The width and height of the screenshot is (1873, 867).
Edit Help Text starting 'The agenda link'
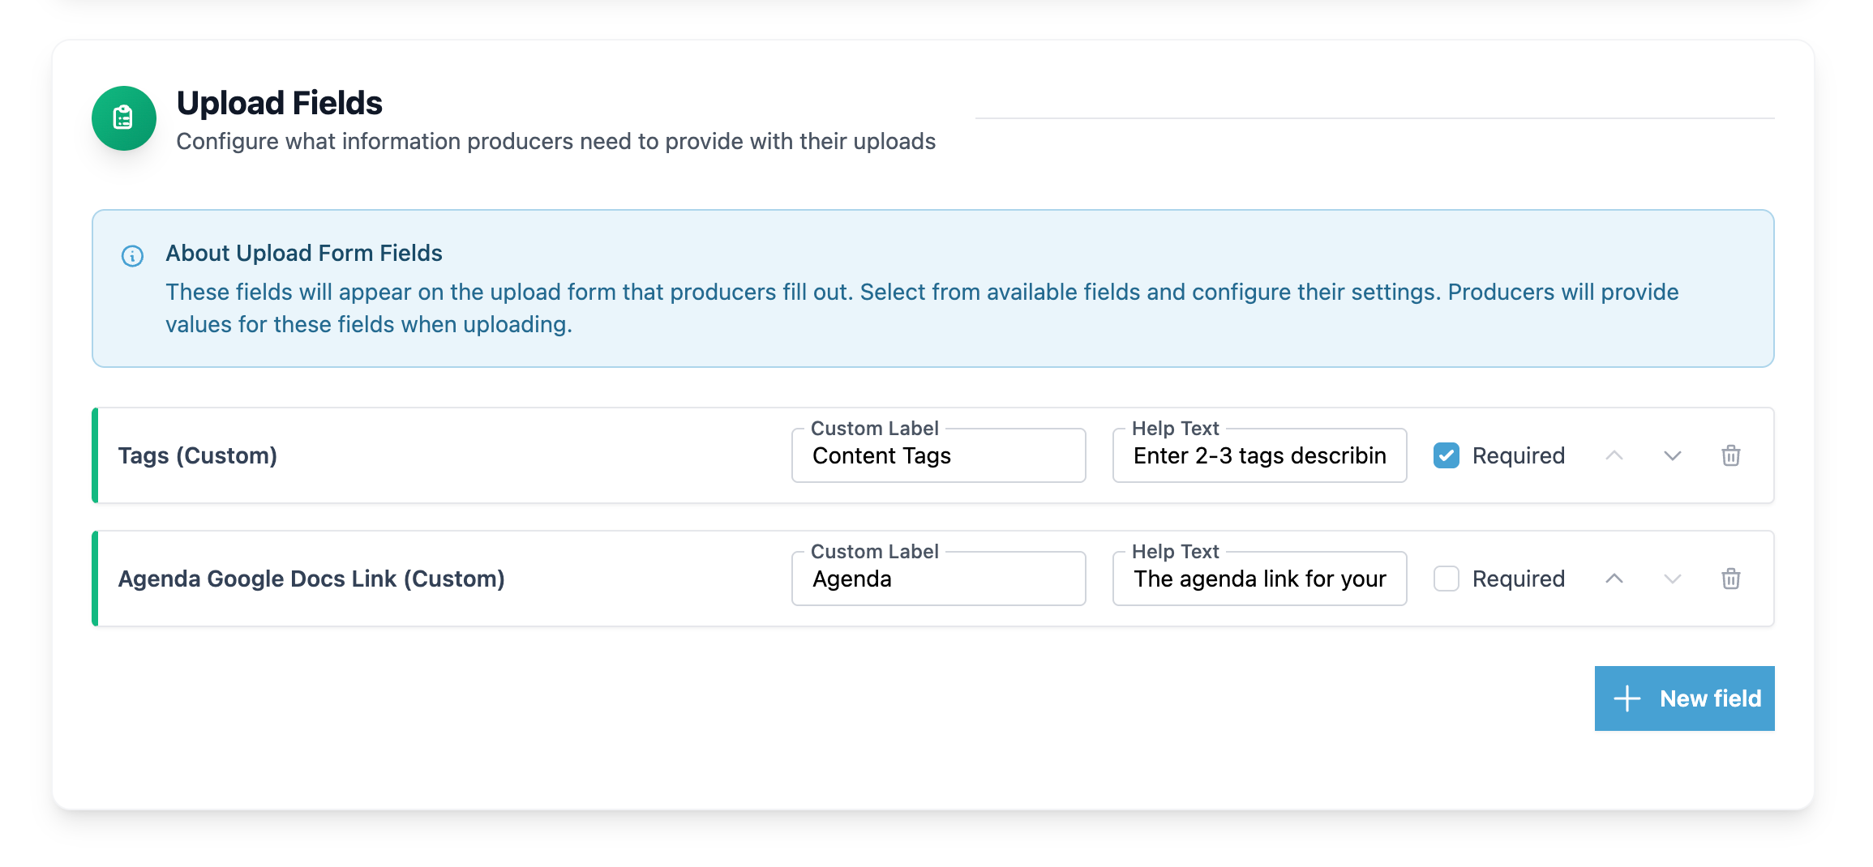[x=1260, y=579]
